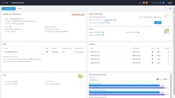
Task: Show info for current version July 2017 CPU
Action: 109,23
